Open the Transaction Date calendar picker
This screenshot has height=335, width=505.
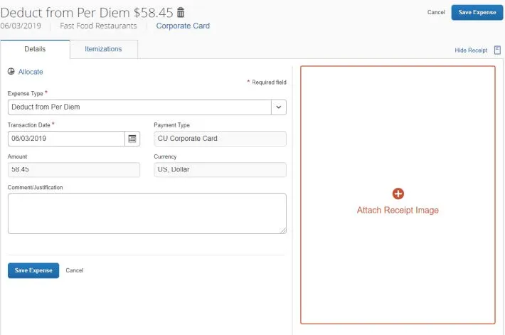[132, 139]
